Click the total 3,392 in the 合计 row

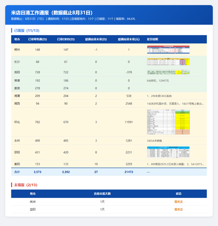66,172
